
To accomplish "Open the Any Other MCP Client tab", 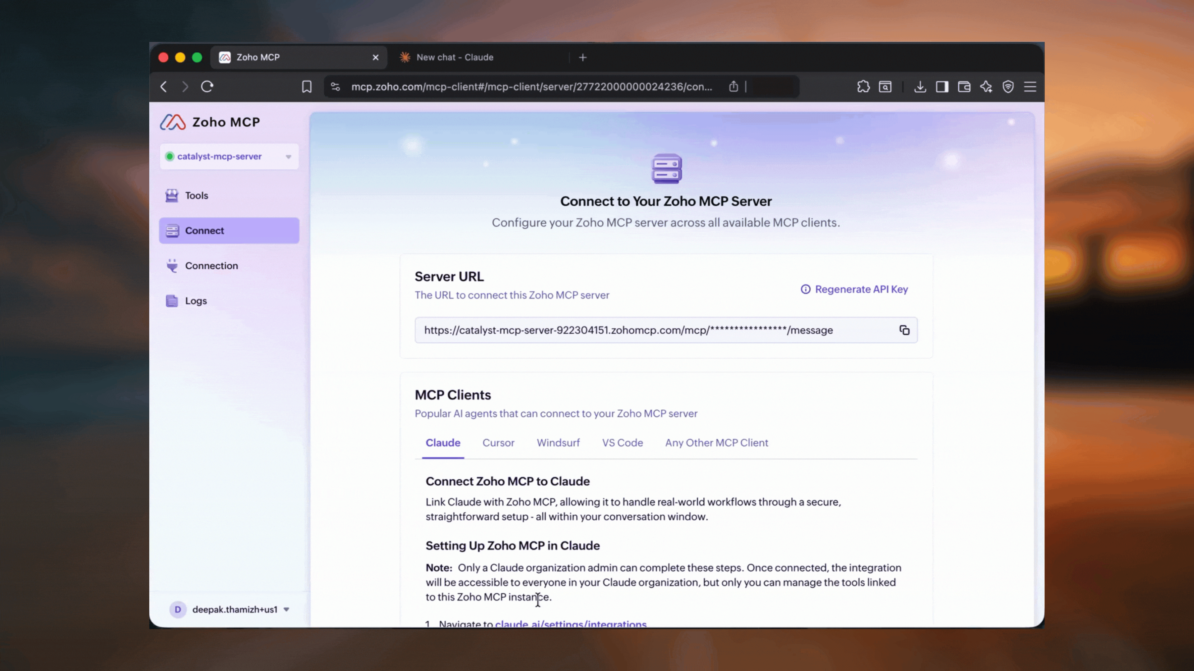I will click(x=716, y=443).
